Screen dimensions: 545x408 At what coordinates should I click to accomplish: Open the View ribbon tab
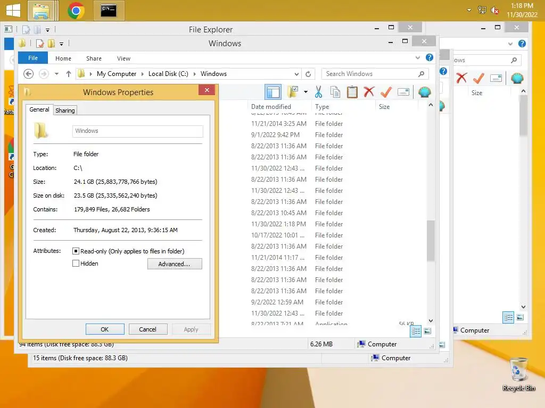coord(123,58)
